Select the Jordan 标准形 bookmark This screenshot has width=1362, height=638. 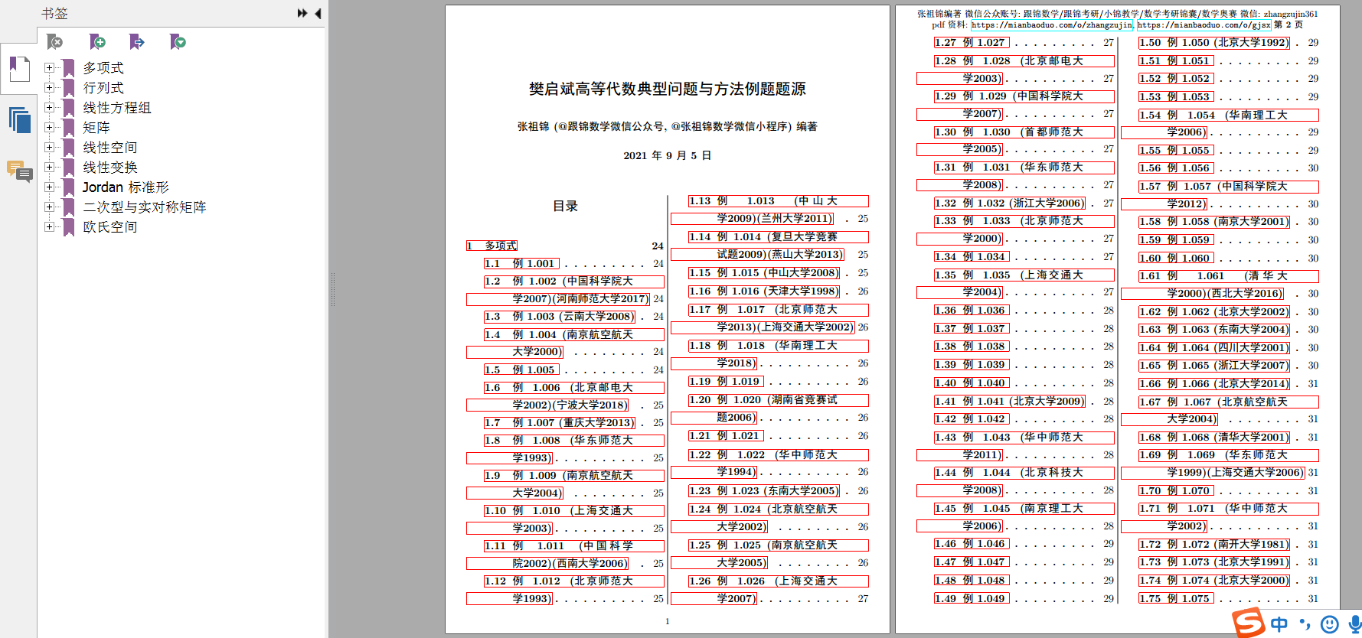coord(126,187)
